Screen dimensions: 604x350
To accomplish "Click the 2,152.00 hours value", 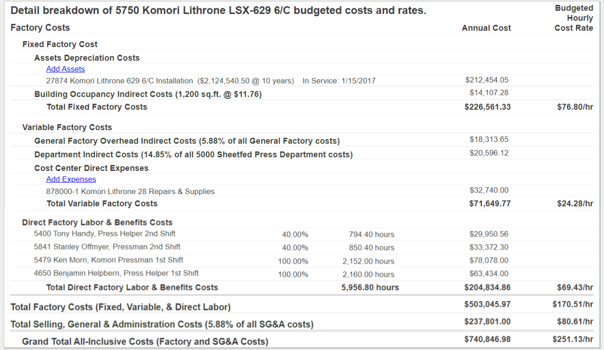I will tap(368, 261).
